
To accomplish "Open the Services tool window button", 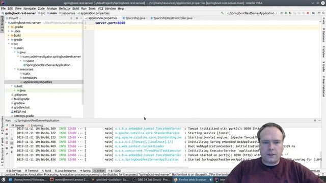I will click(x=14, y=171).
